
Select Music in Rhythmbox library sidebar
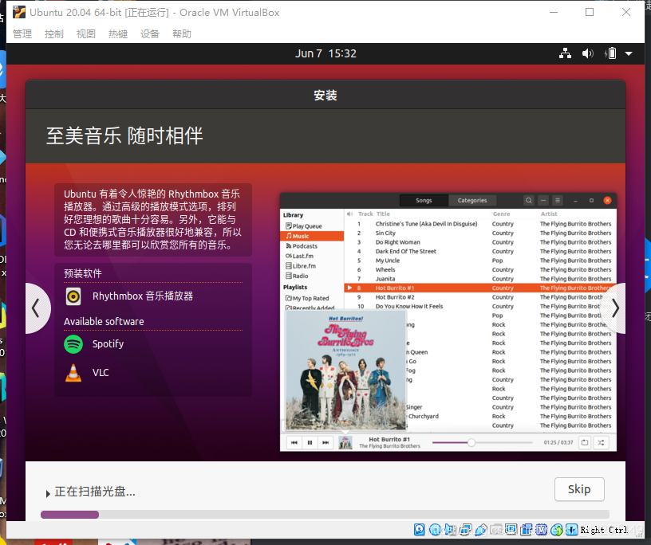[312, 236]
